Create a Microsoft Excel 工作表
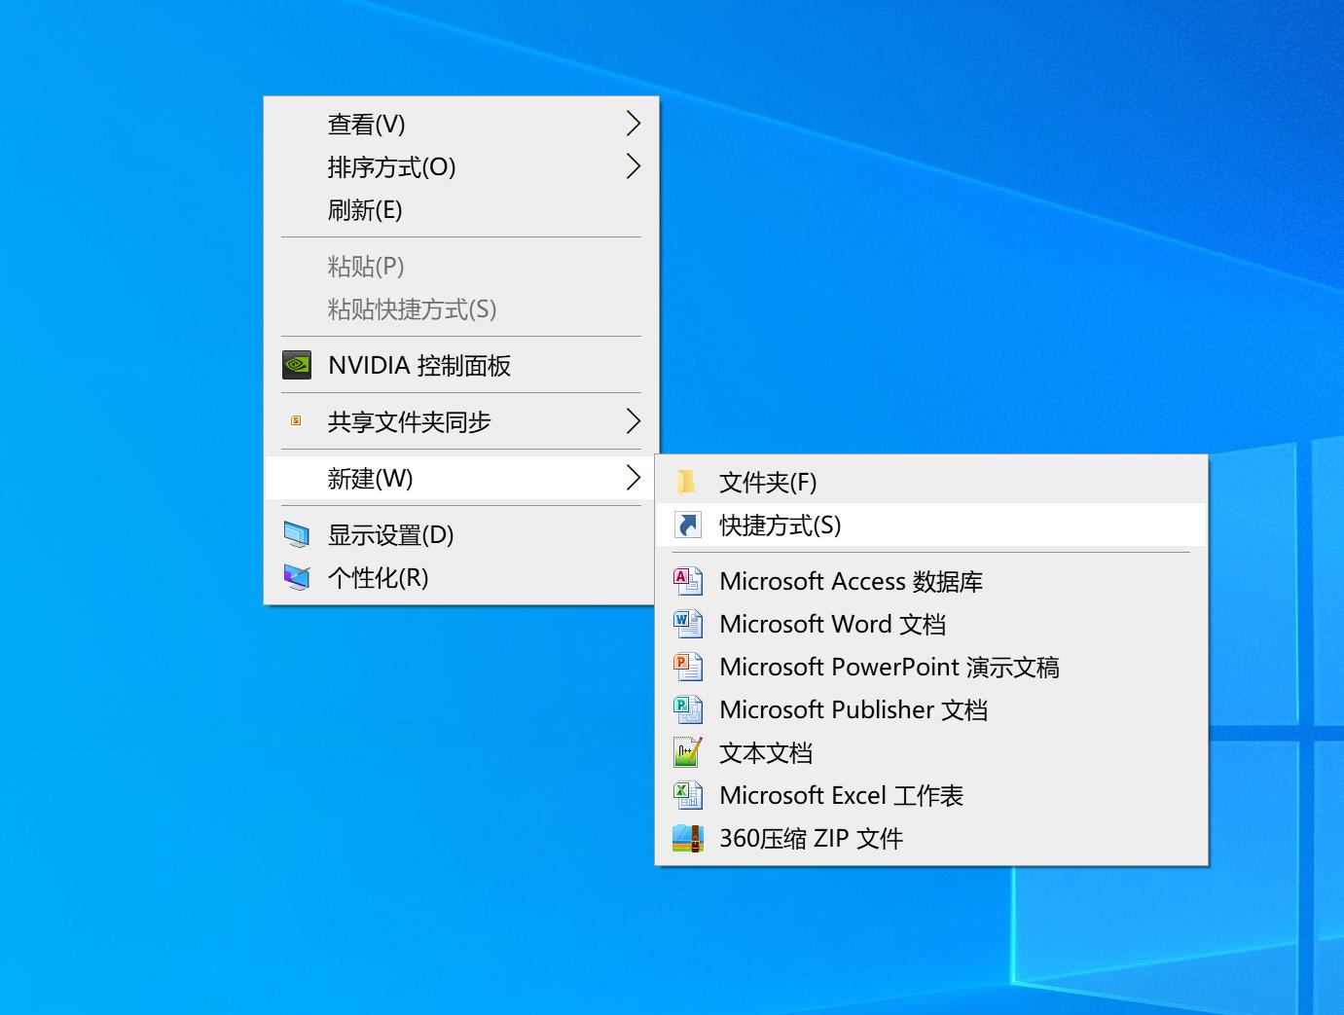 931,795
